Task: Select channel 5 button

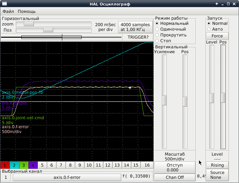Action: pyautogui.click(x=42, y=165)
